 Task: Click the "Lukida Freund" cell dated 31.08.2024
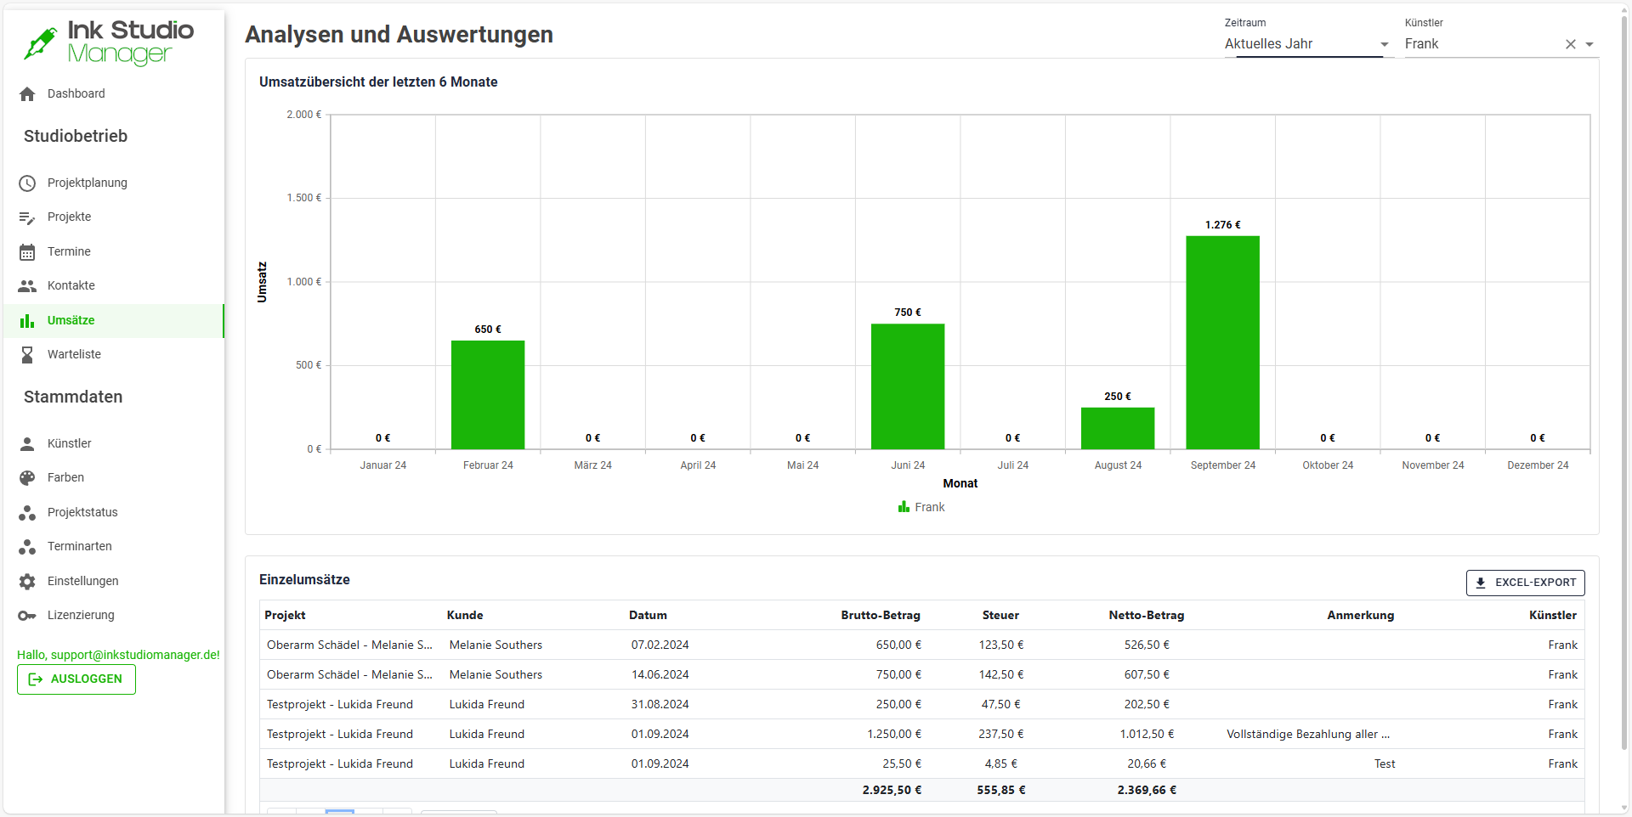487,705
